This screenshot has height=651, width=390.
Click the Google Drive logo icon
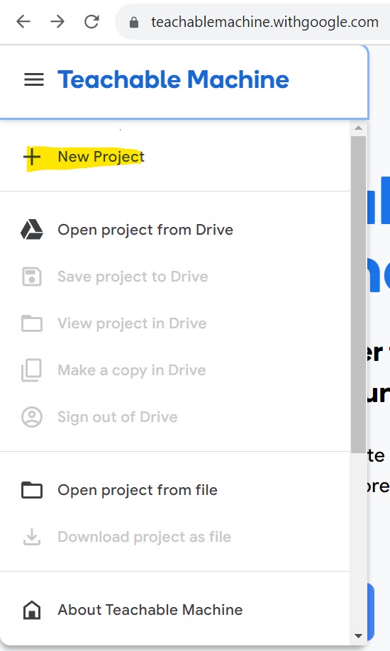[x=32, y=230]
